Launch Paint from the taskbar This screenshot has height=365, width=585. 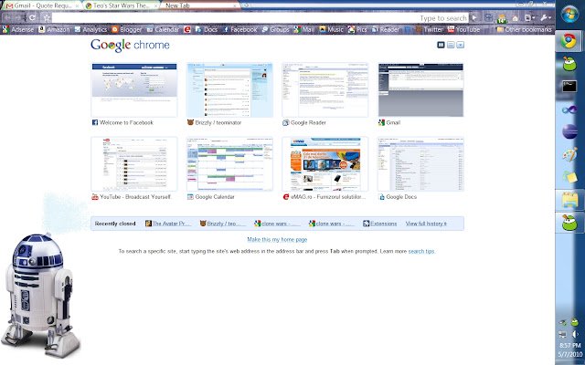point(569,154)
